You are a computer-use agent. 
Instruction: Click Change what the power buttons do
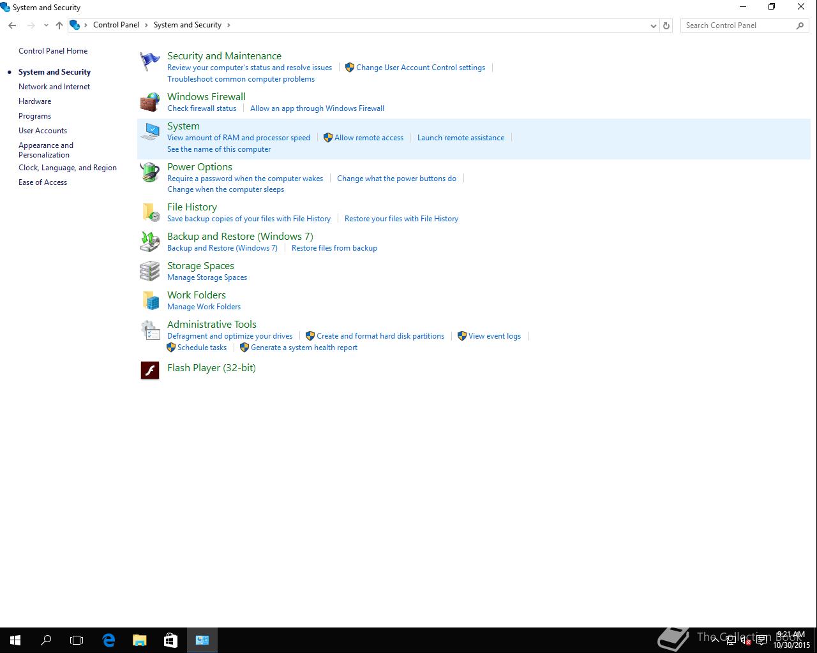pyautogui.click(x=396, y=179)
